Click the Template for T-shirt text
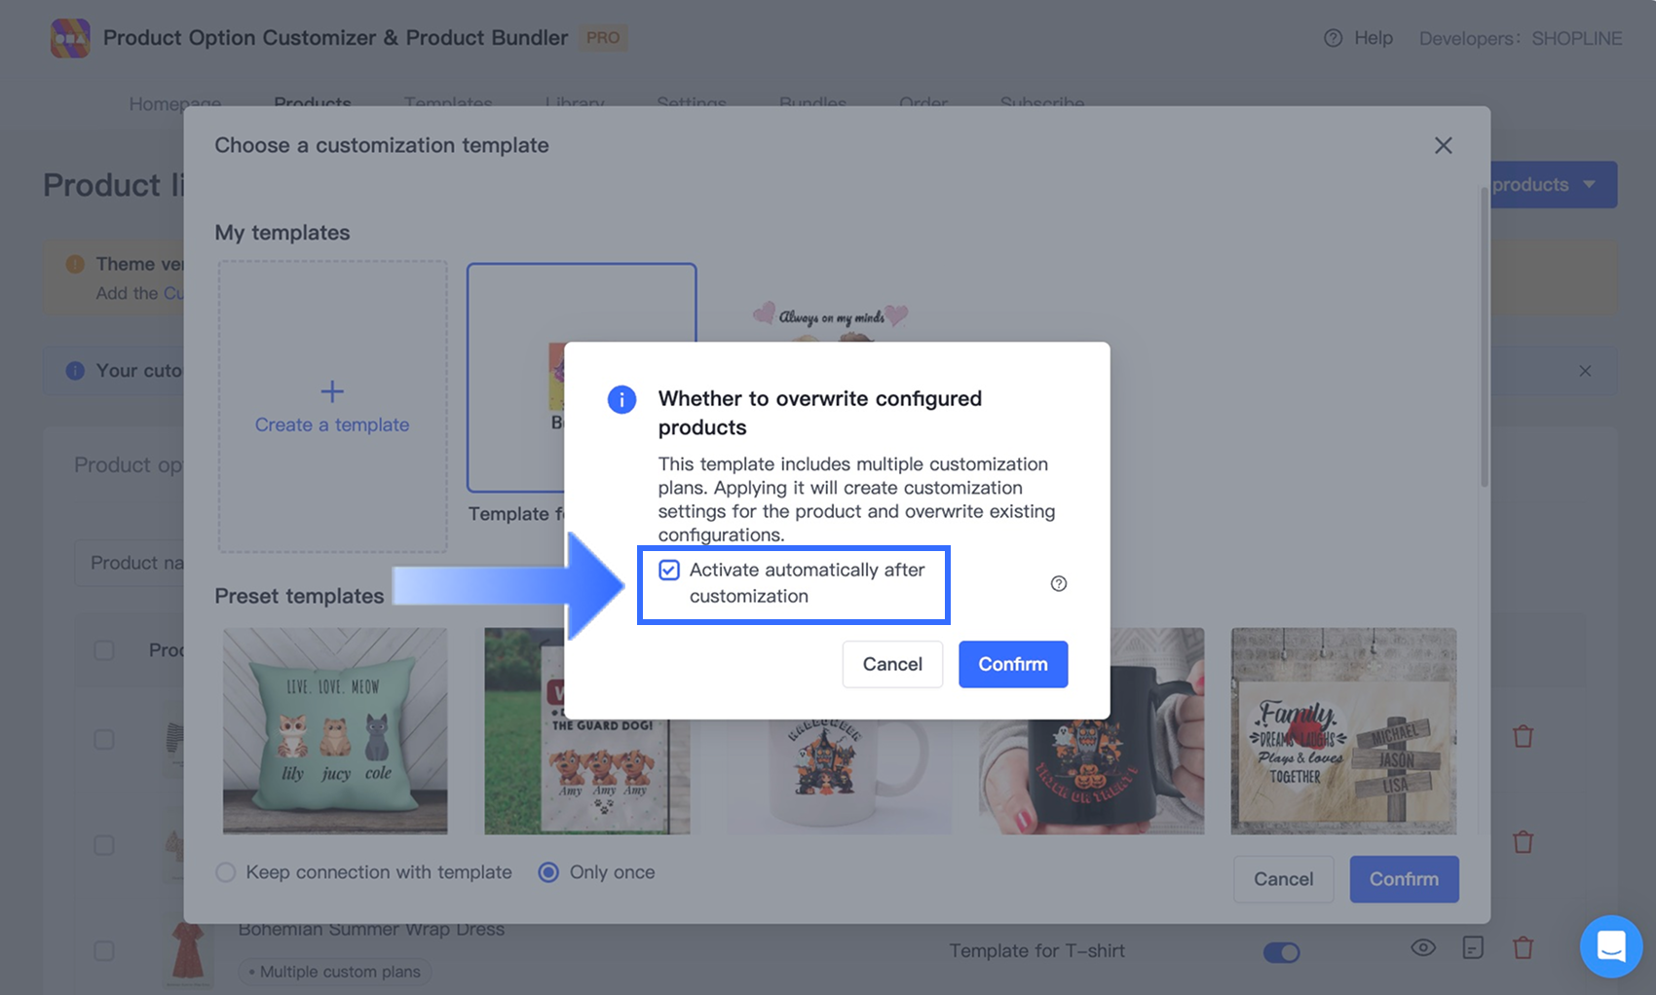This screenshot has height=995, width=1656. [x=1037, y=951]
